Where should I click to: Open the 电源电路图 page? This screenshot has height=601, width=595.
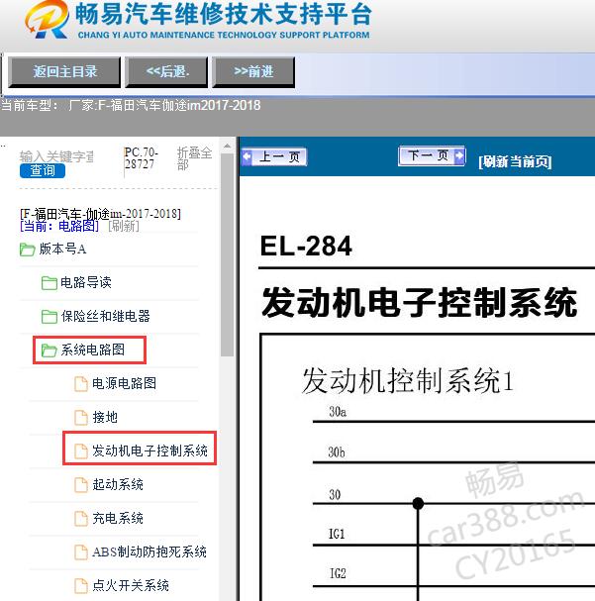[124, 383]
